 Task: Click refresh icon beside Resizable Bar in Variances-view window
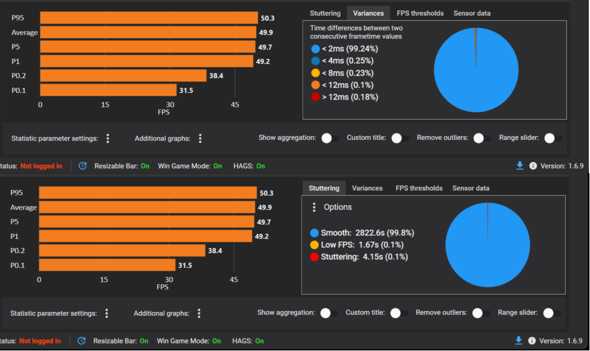click(x=83, y=166)
